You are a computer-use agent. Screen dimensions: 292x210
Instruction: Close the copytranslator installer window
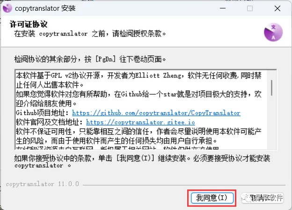click(277, 8)
